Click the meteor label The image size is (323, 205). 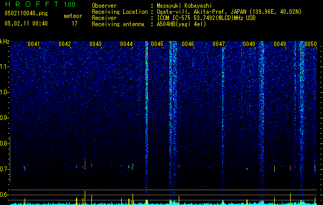pos(73,16)
